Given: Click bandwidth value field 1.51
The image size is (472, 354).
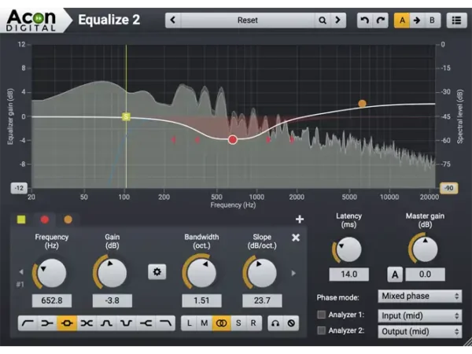Looking at the screenshot, I should pyautogui.click(x=201, y=301).
